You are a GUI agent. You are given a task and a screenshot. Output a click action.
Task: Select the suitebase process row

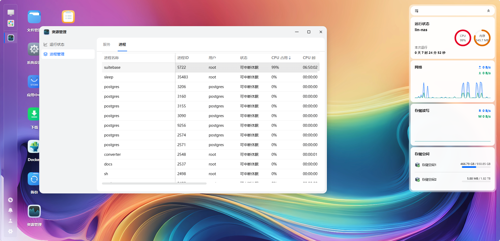(x=139, y=67)
